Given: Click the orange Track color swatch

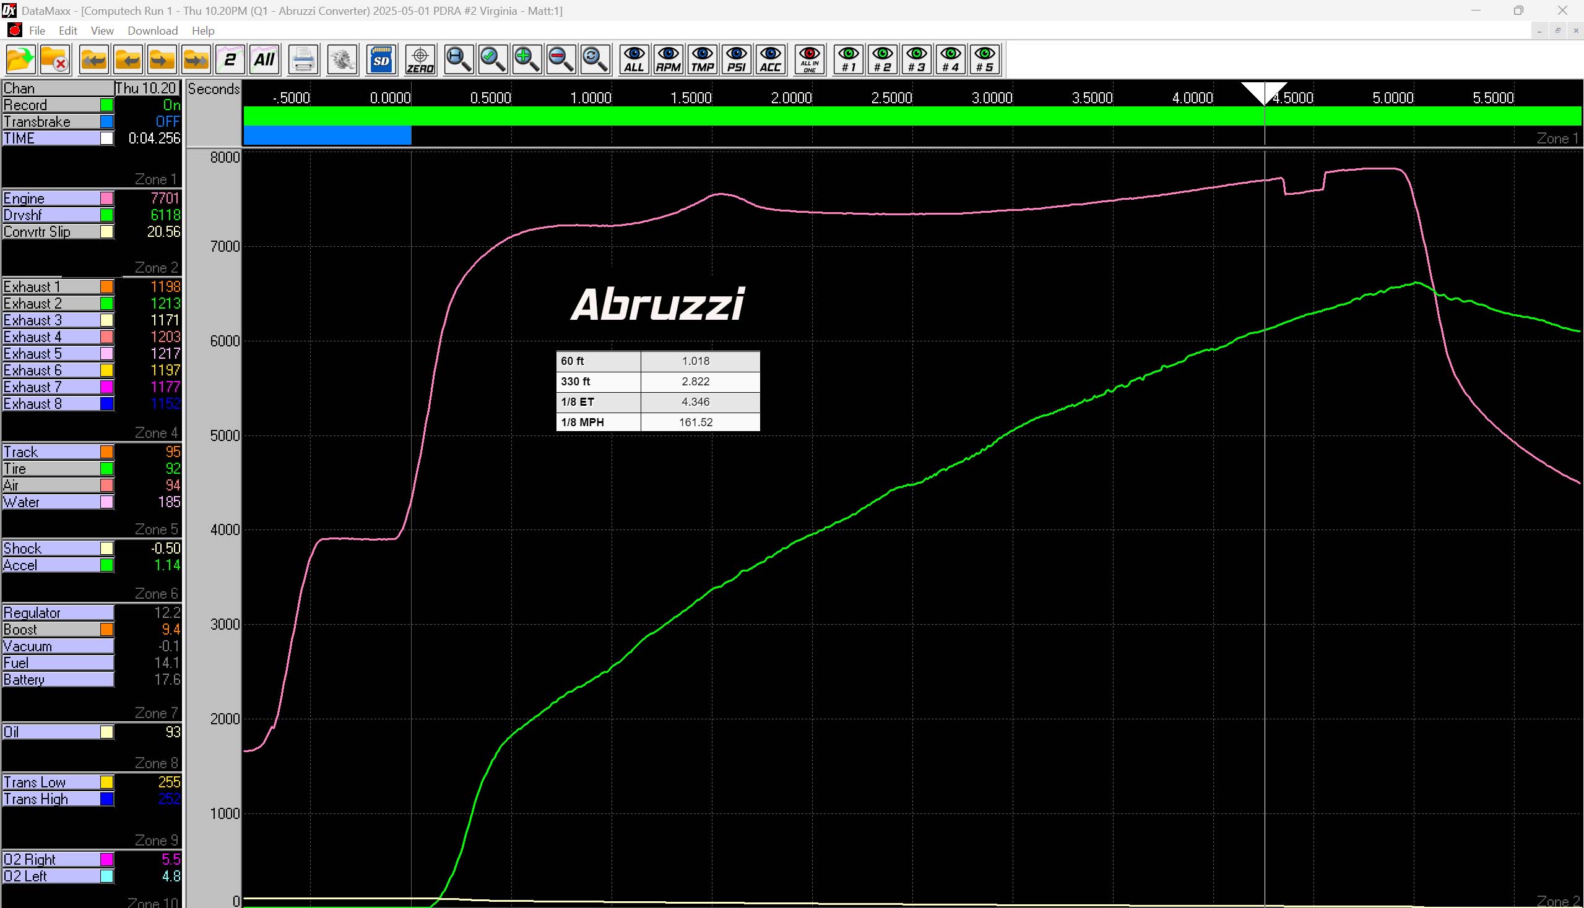Looking at the screenshot, I should [x=106, y=452].
